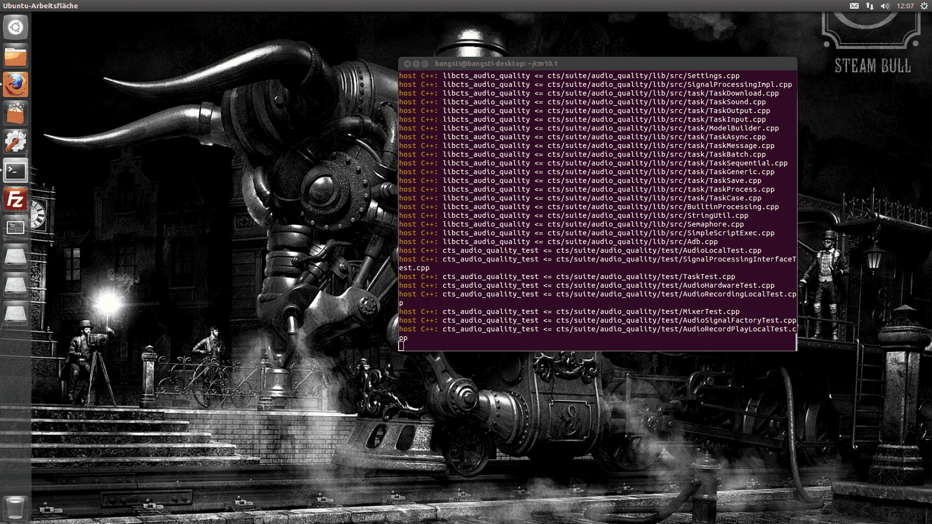Screen dimensions: 932x524
Task: Open the third drive icon above trash
Action: click(16, 313)
